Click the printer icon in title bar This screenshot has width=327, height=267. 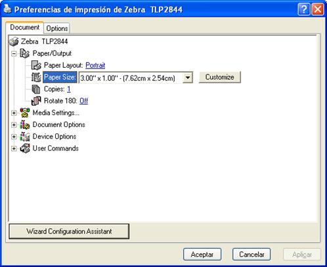tap(7, 9)
